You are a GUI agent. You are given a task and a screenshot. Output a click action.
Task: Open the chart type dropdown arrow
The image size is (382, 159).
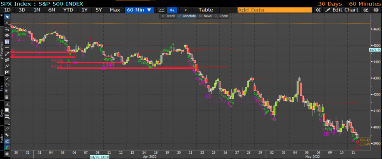(x=186, y=10)
